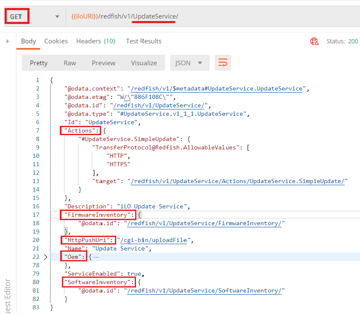This screenshot has width=360, height=314.
Task: Click the wrap lines icon
Action: pos(223,63)
